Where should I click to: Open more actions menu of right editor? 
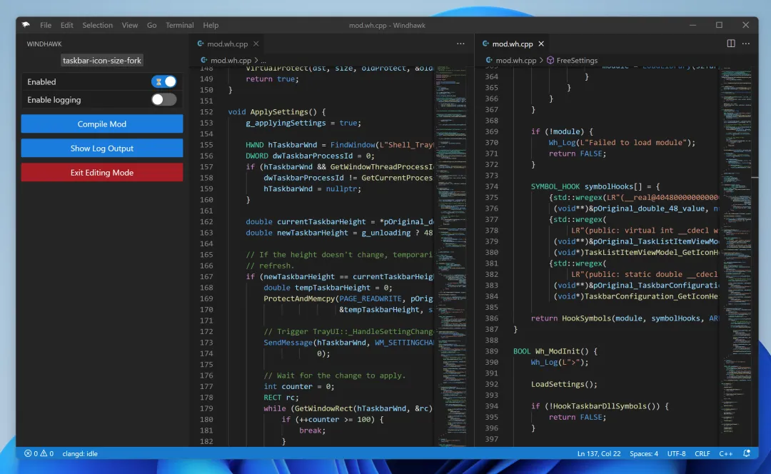tap(746, 44)
